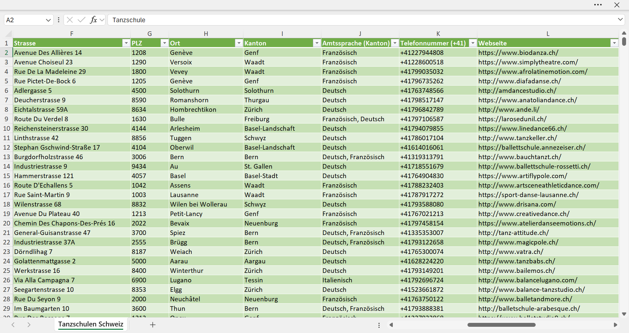Screen dimensions: 629x333
Task: Select phone cell +41793888381
Action: tap(438, 308)
